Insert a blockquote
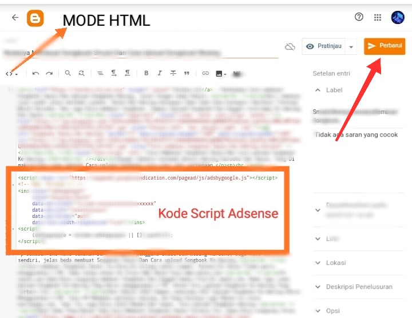Image resolution: width=412 pixels, height=318 pixels. pyautogui.click(x=187, y=73)
